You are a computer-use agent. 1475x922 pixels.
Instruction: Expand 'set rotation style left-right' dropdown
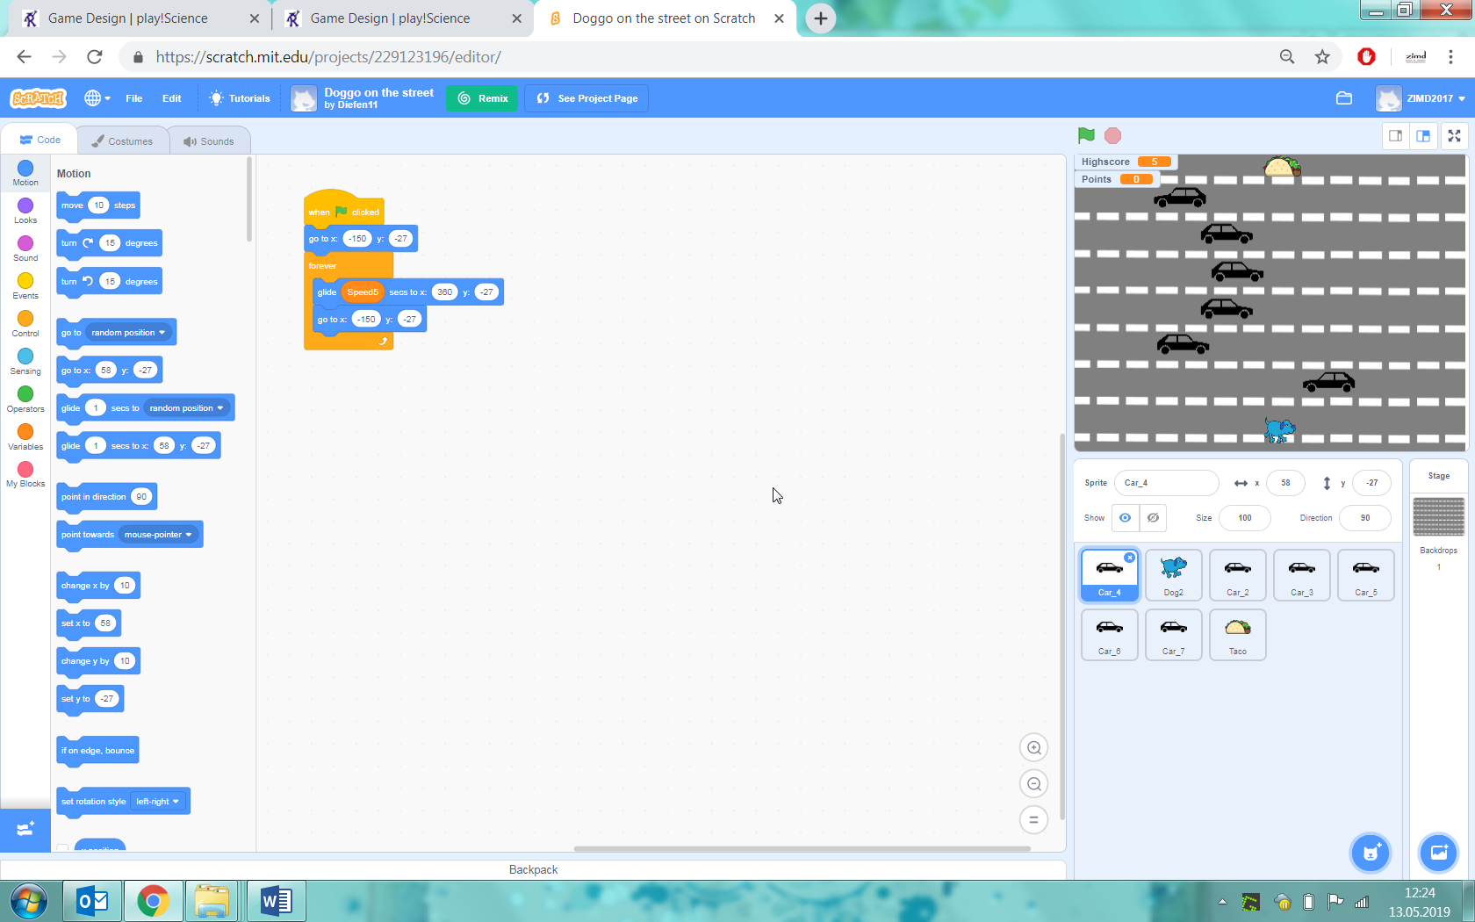point(157,802)
